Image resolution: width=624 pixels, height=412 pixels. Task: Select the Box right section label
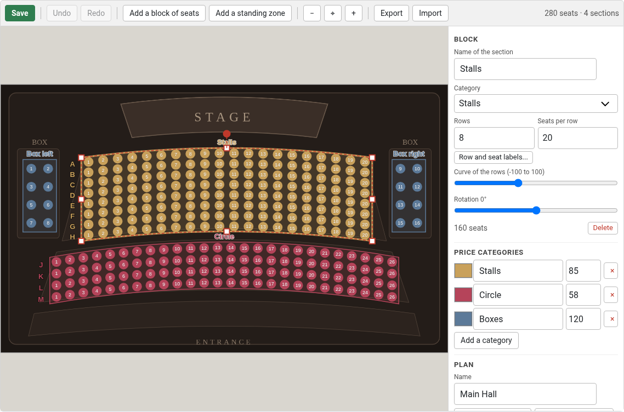click(409, 154)
